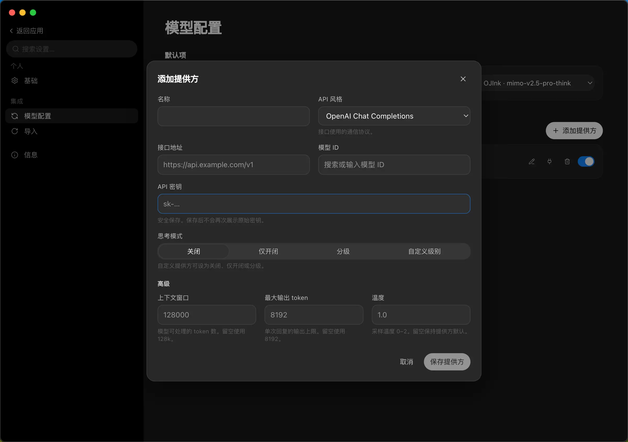Click the 接口地址 URL input field
This screenshot has width=628, height=442.
[233, 165]
